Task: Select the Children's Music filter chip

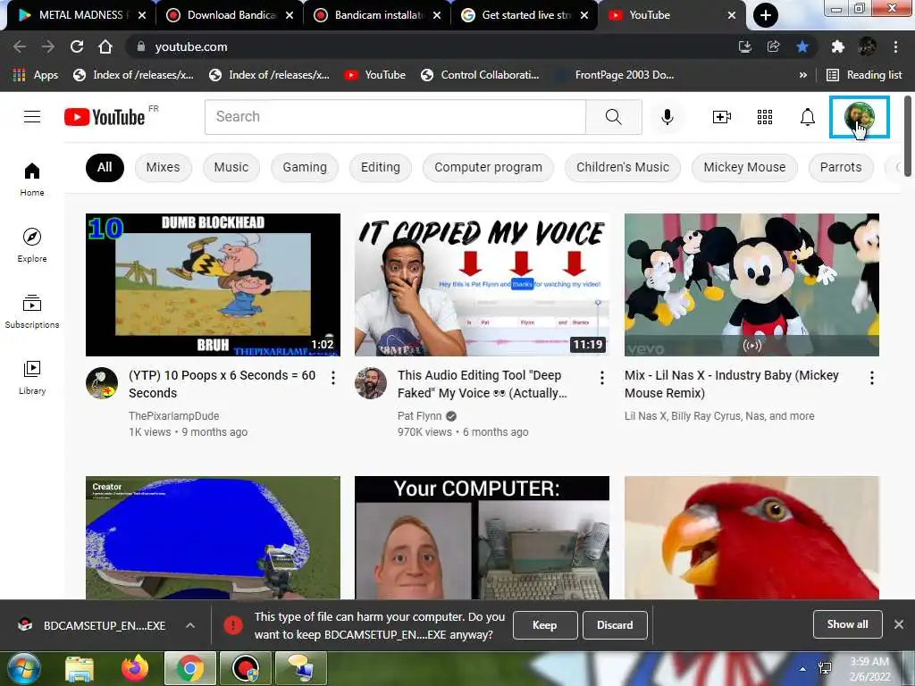Action: pyautogui.click(x=623, y=167)
